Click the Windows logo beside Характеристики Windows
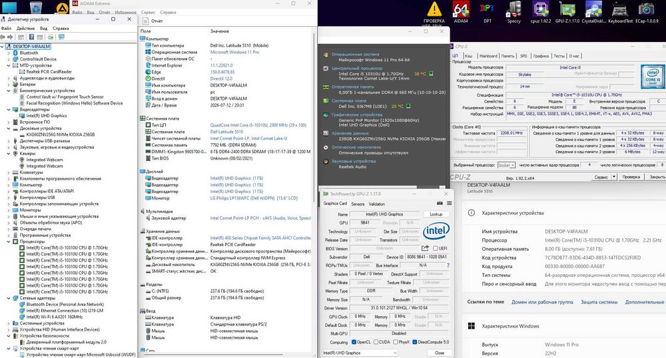This screenshot has width=666, height=358. tap(471, 326)
